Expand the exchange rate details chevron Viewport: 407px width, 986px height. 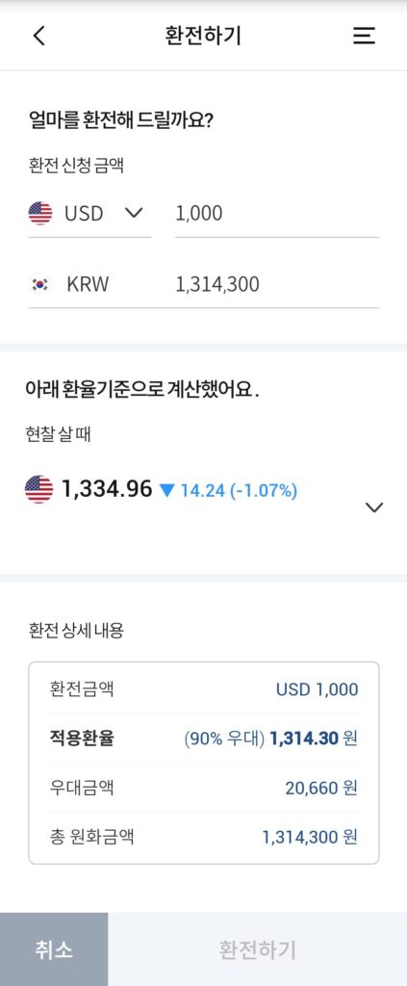[x=373, y=506]
